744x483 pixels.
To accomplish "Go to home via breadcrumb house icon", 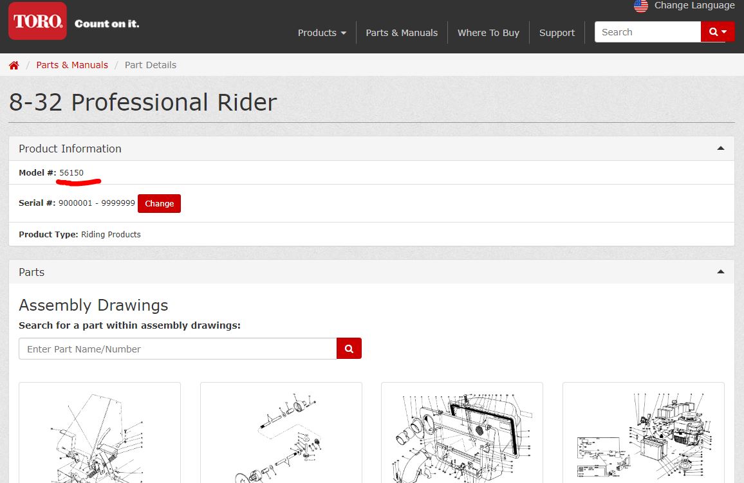I will pos(14,66).
